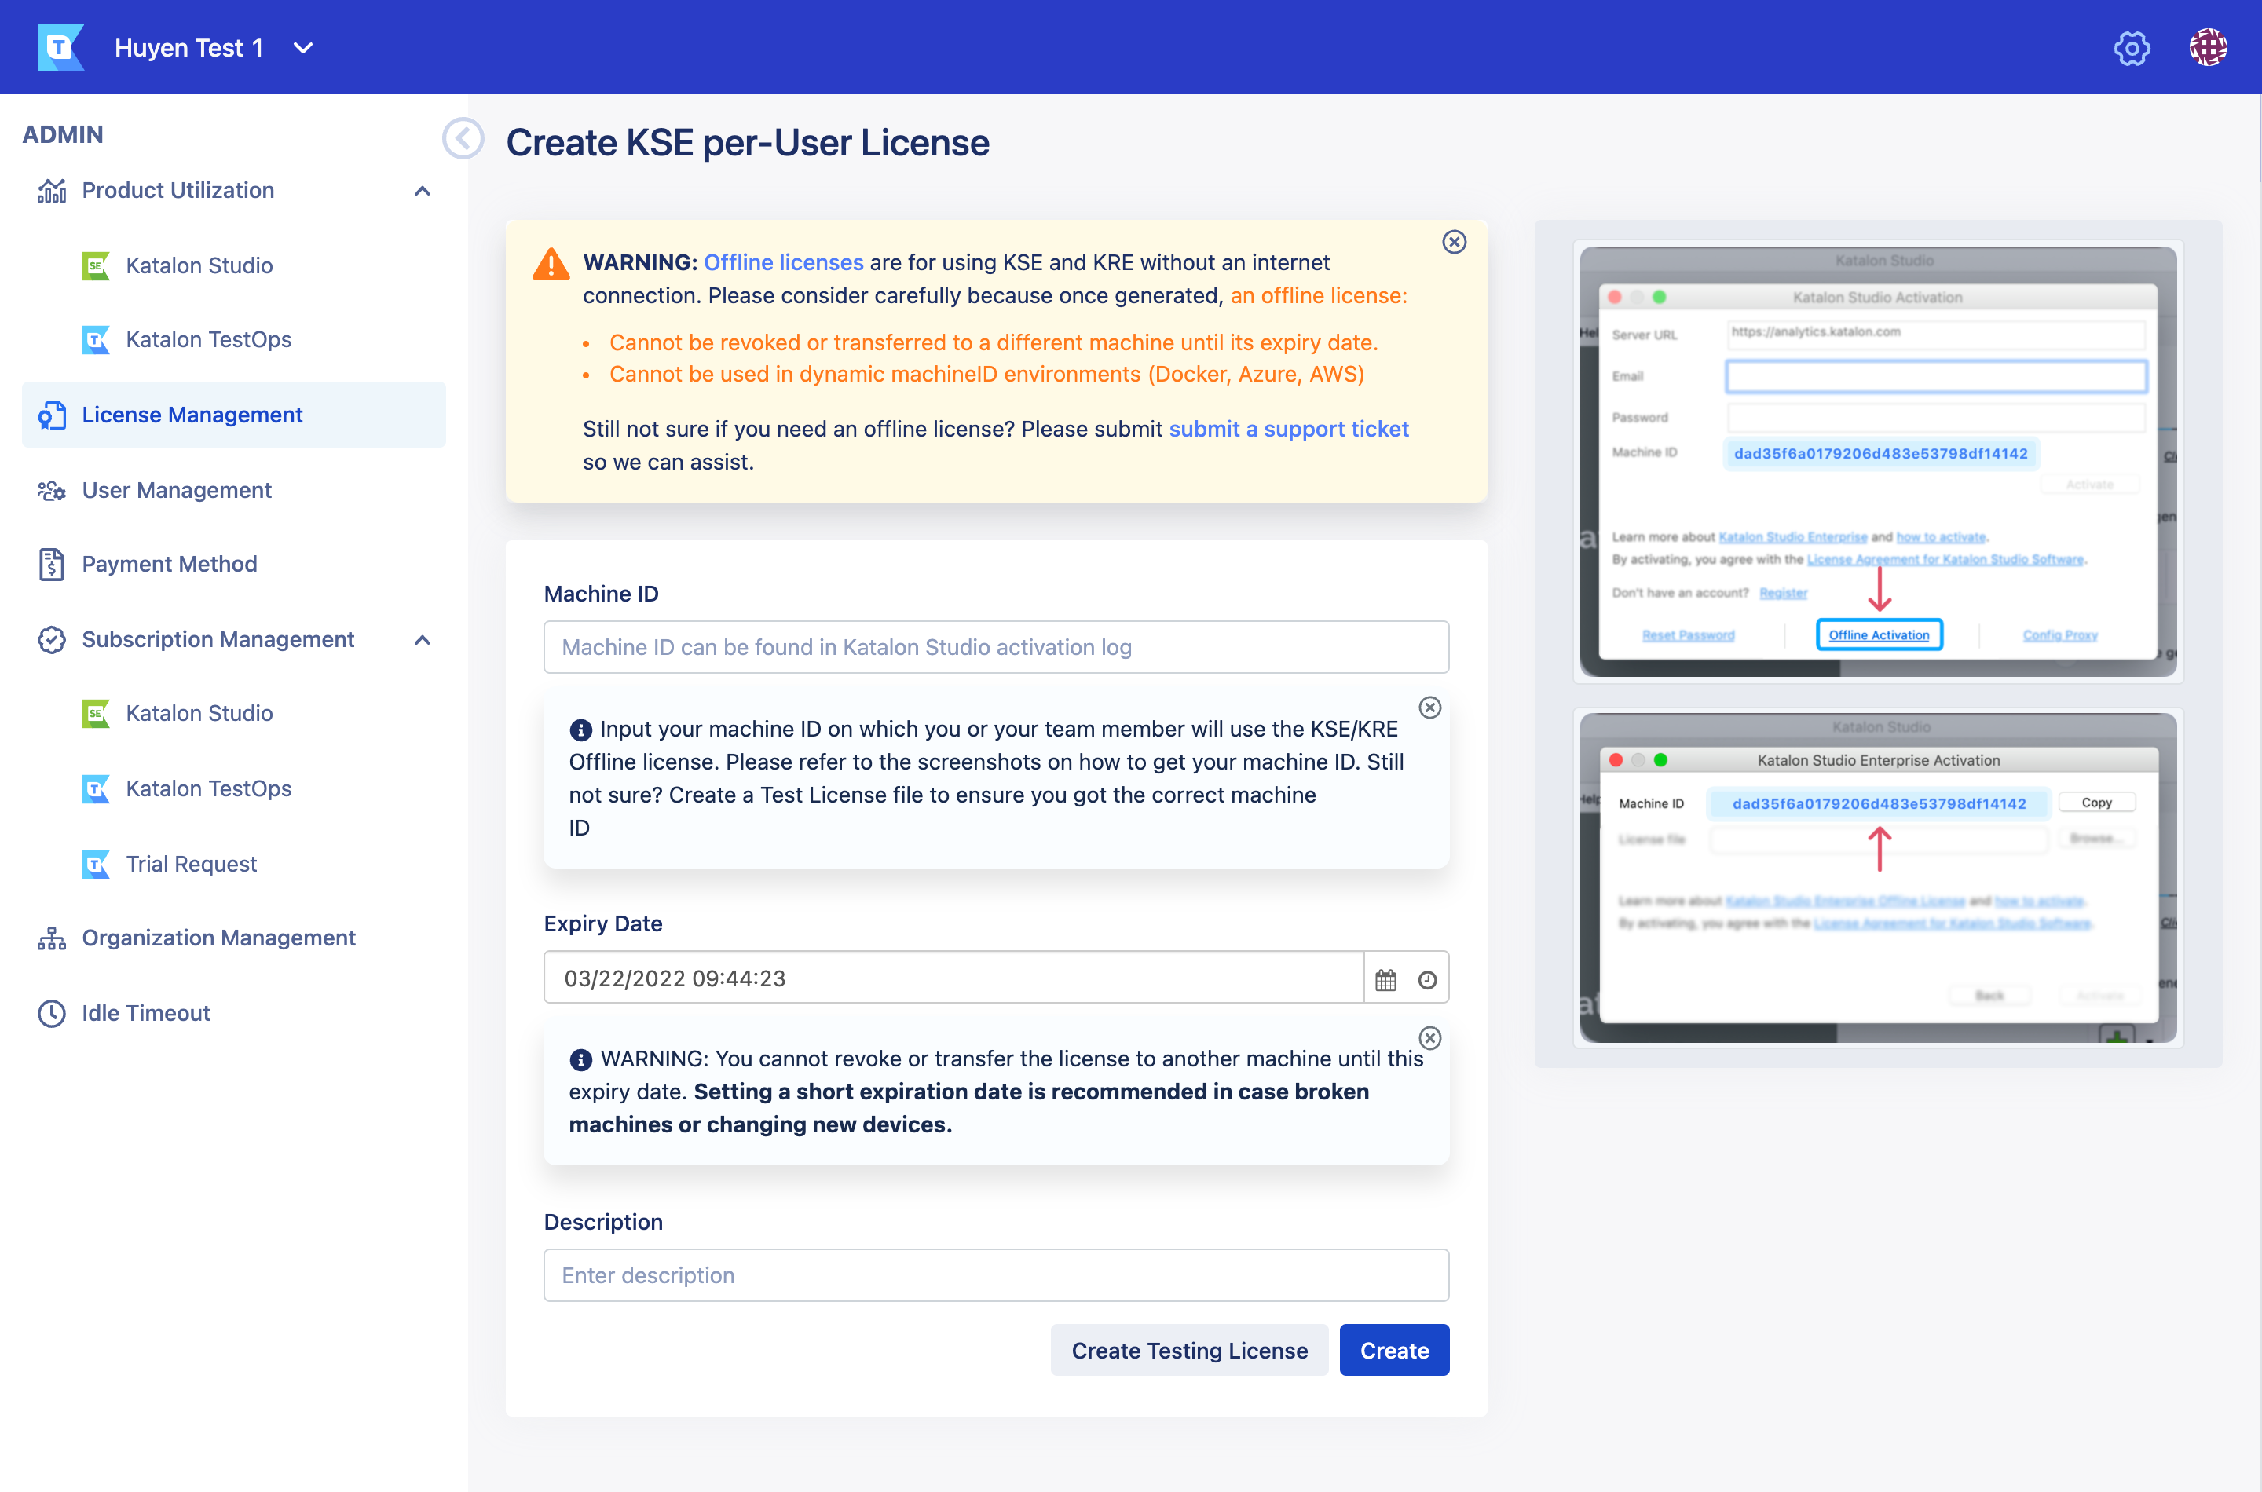The height and width of the screenshot is (1492, 2262).
Task: Click the Katalon TestOps subscription item
Action: [210, 788]
